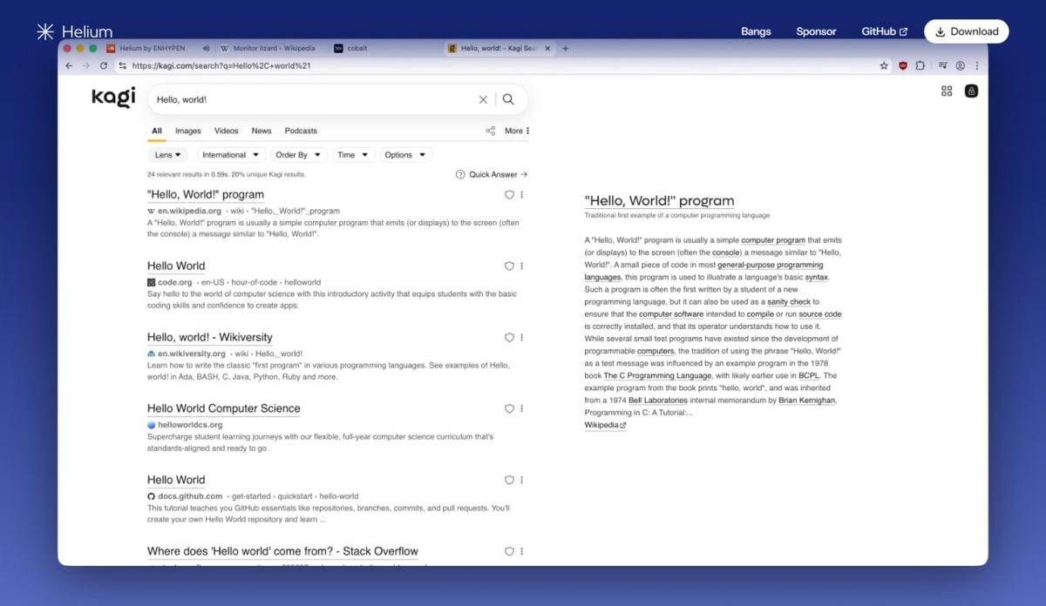Viewport: 1046px width, 606px height.
Task: Open the International region dropdown
Action: pos(230,155)
